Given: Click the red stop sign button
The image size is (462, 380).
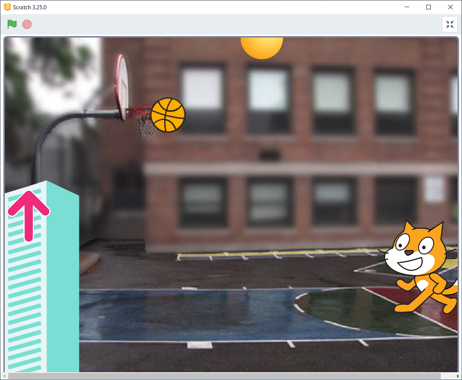Looking at the screenshot, I should click(x=27, y=24).
